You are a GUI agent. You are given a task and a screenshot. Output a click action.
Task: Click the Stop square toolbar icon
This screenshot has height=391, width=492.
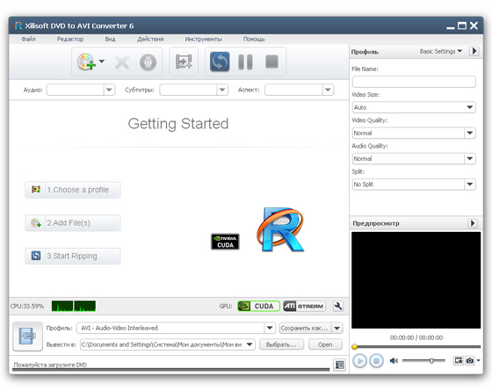[x=271, y=62]
